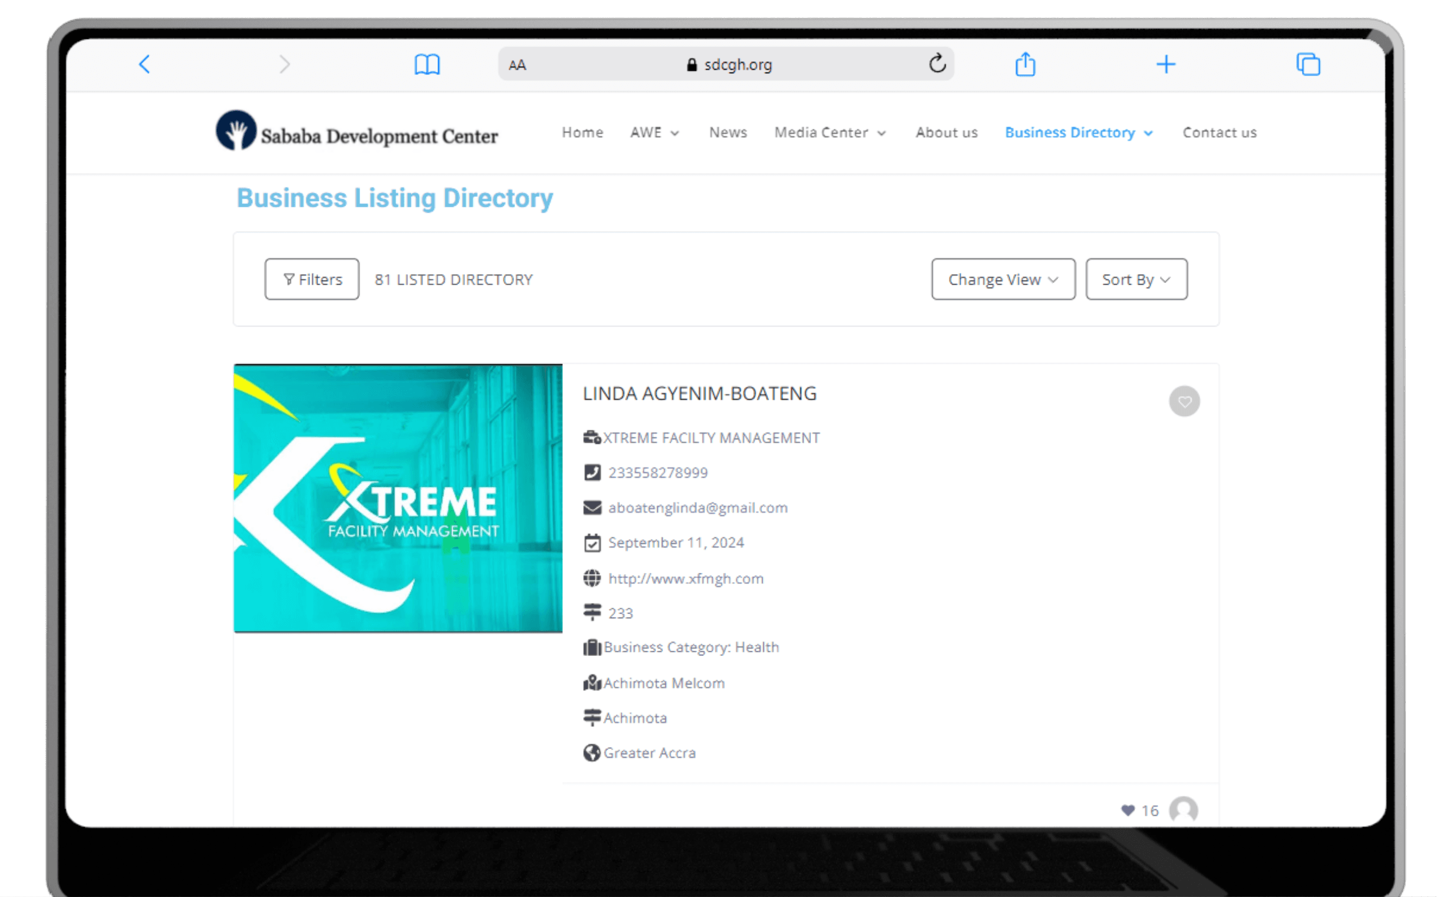This screenshot has width=1437, height=897.
Task: Add a new tab with the plus icon
Action: 1166,64
